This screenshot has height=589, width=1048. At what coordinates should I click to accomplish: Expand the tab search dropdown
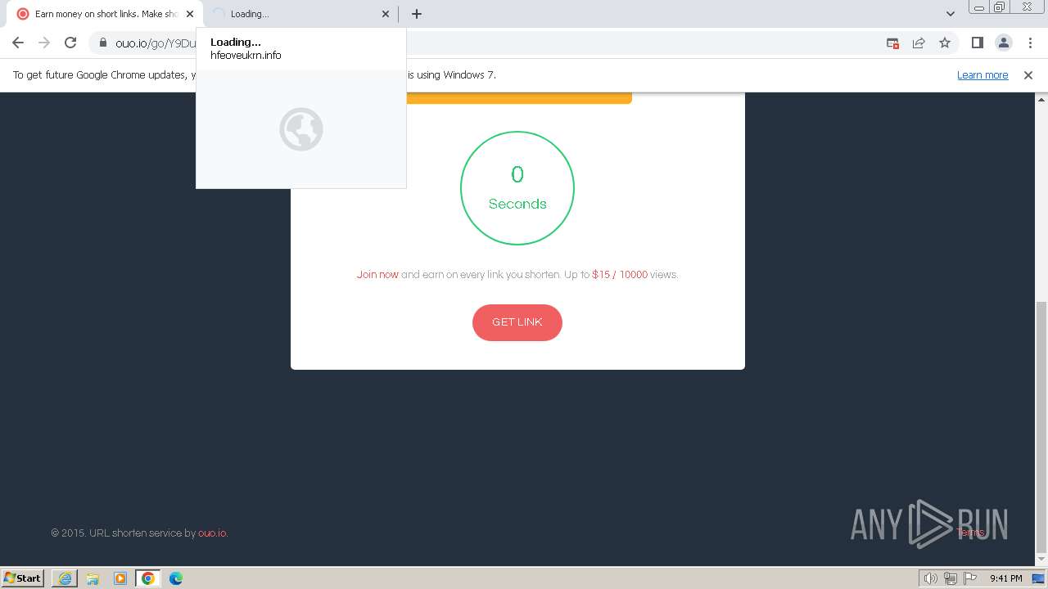(950, 14)
